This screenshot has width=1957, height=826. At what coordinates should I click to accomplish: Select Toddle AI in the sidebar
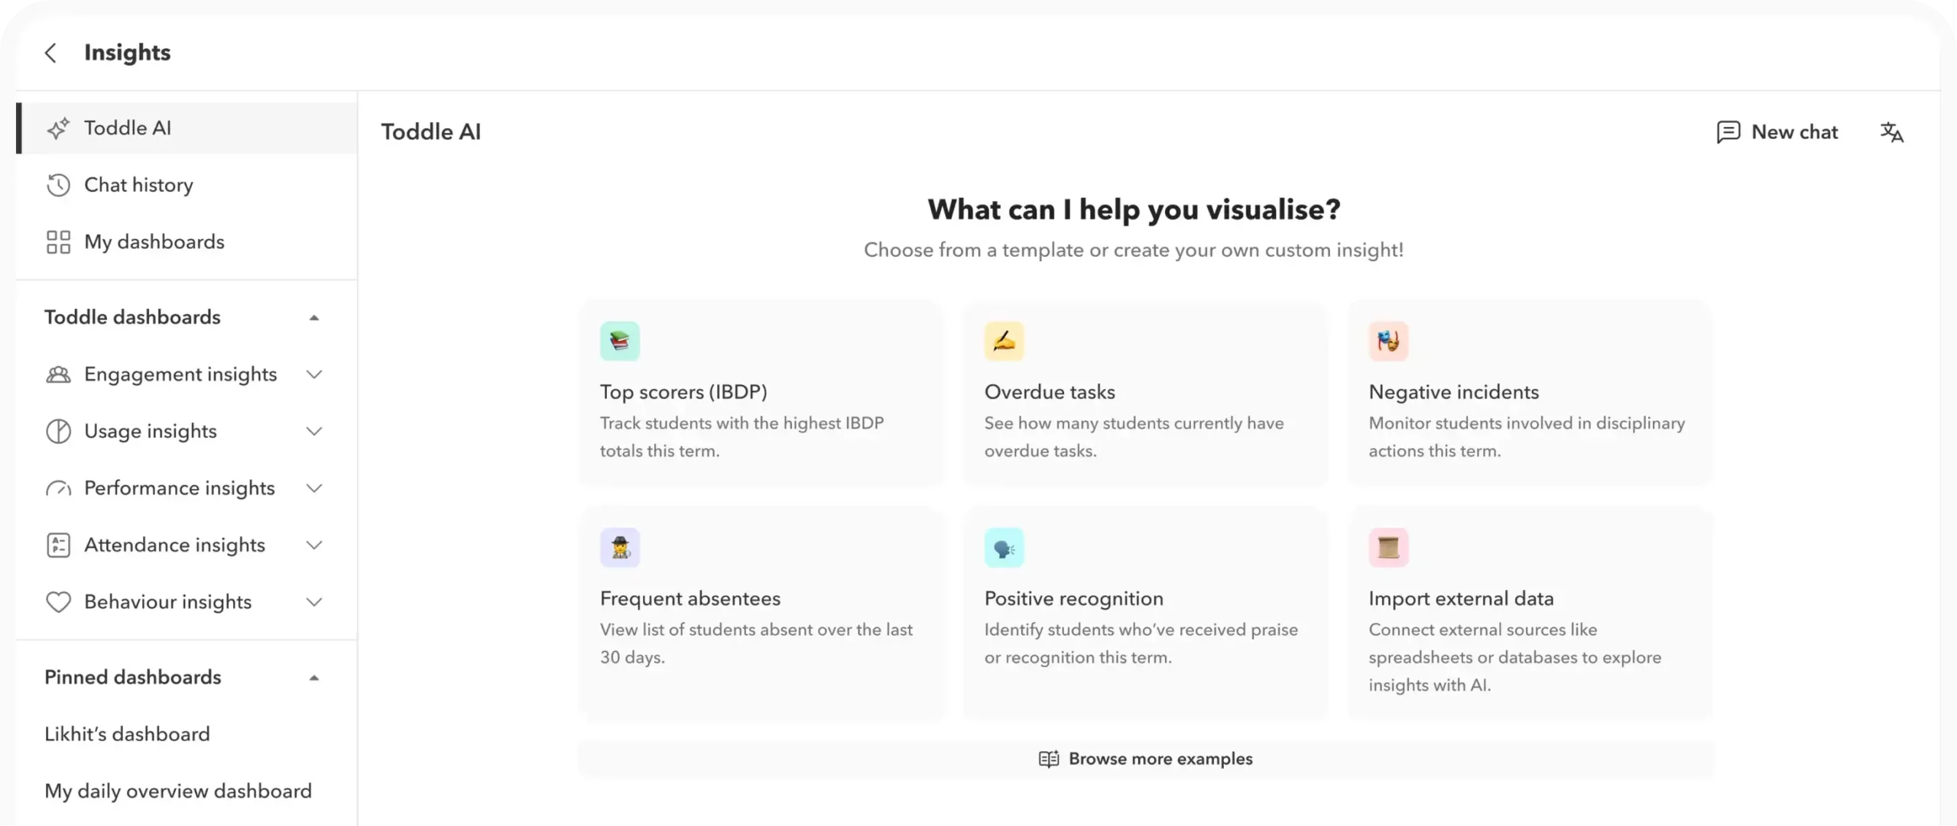pos(187,128)
